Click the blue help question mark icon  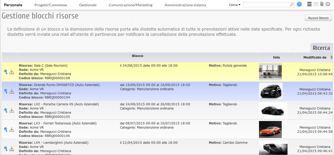299,4
